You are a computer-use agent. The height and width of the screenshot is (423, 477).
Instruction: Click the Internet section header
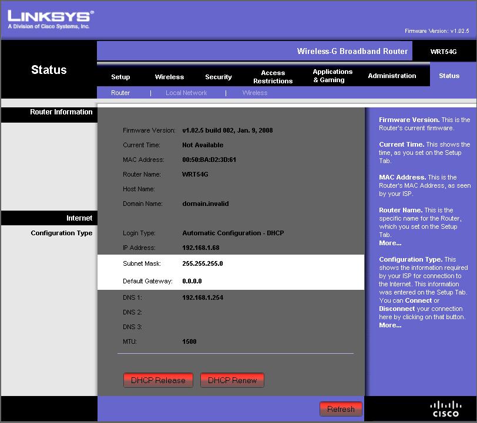click(79, 218)
